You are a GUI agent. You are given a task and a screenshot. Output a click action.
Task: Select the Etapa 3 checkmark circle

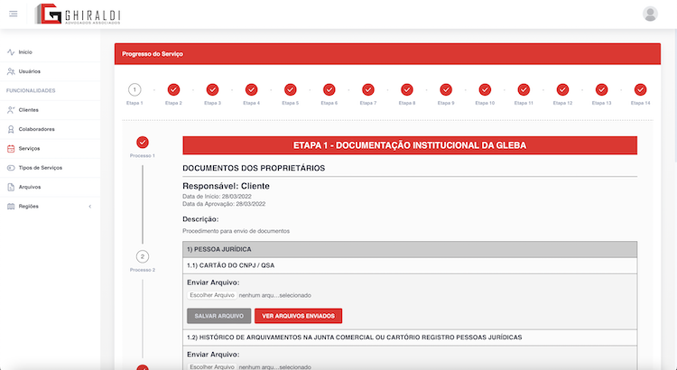click(x=212, y=90)
